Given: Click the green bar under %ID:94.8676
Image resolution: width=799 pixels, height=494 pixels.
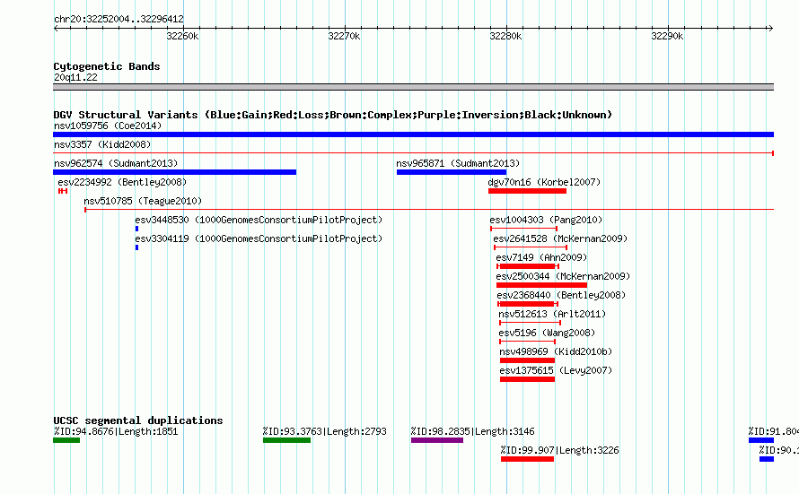Looking at the screenshot, I should point(66,440).
